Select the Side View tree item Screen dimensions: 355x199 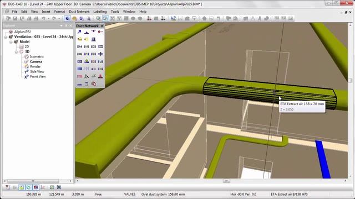click(37, 71)
